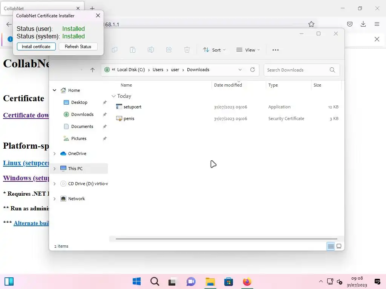
Task: Open the Sort dropdown menu
Action: (x=214, y=50)
